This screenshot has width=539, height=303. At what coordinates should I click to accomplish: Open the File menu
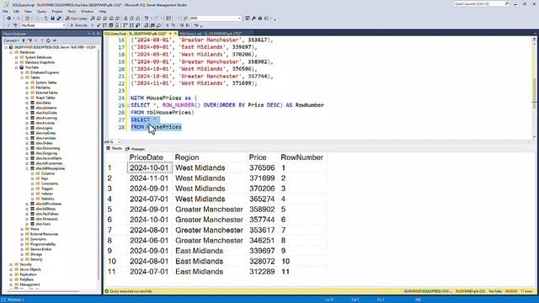pyautogui.click(x=6, y=11)
